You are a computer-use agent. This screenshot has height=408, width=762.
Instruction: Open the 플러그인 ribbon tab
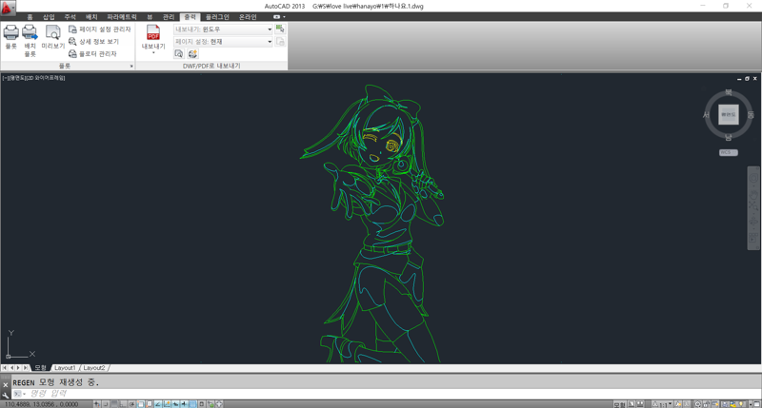pyautogui.click(x=217, y=17)
